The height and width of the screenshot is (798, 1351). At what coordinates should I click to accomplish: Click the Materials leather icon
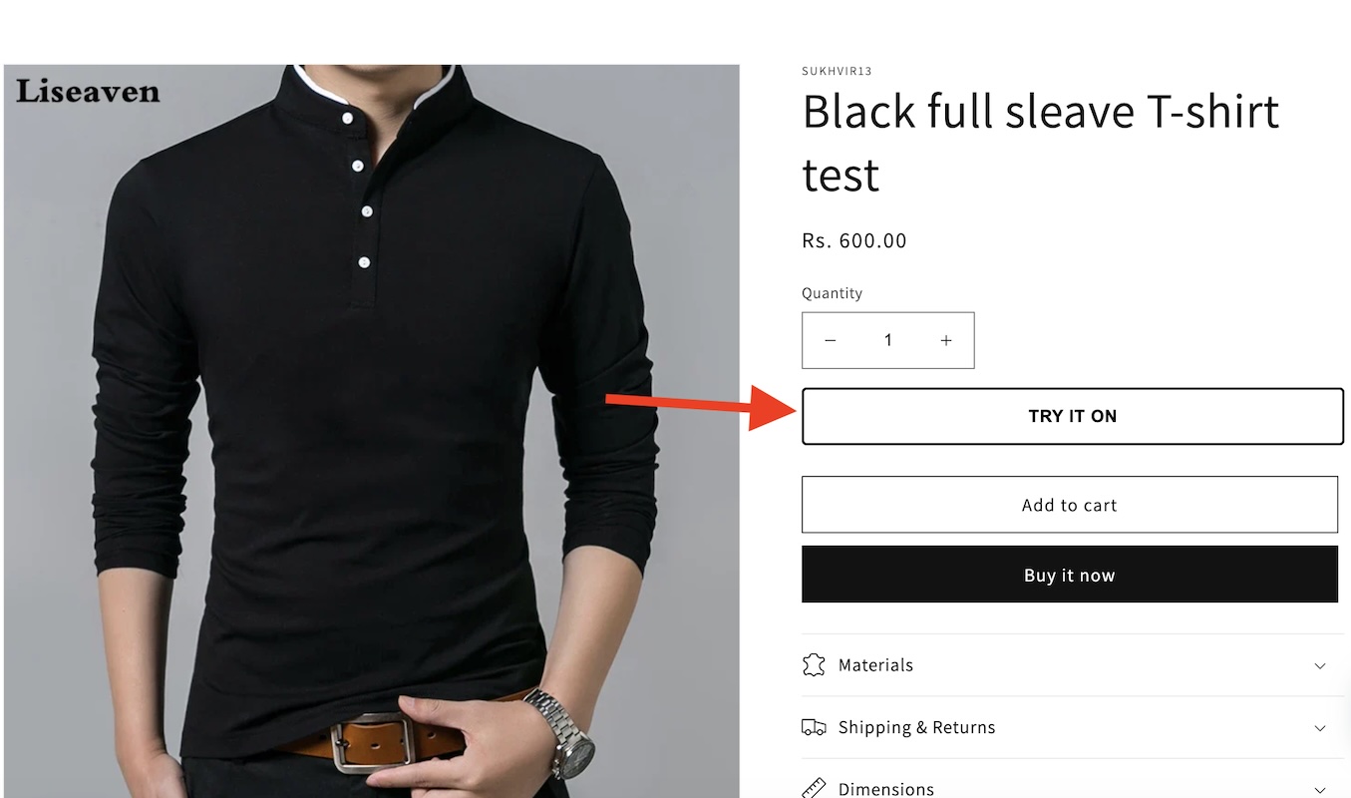click(x=815, y=664)
